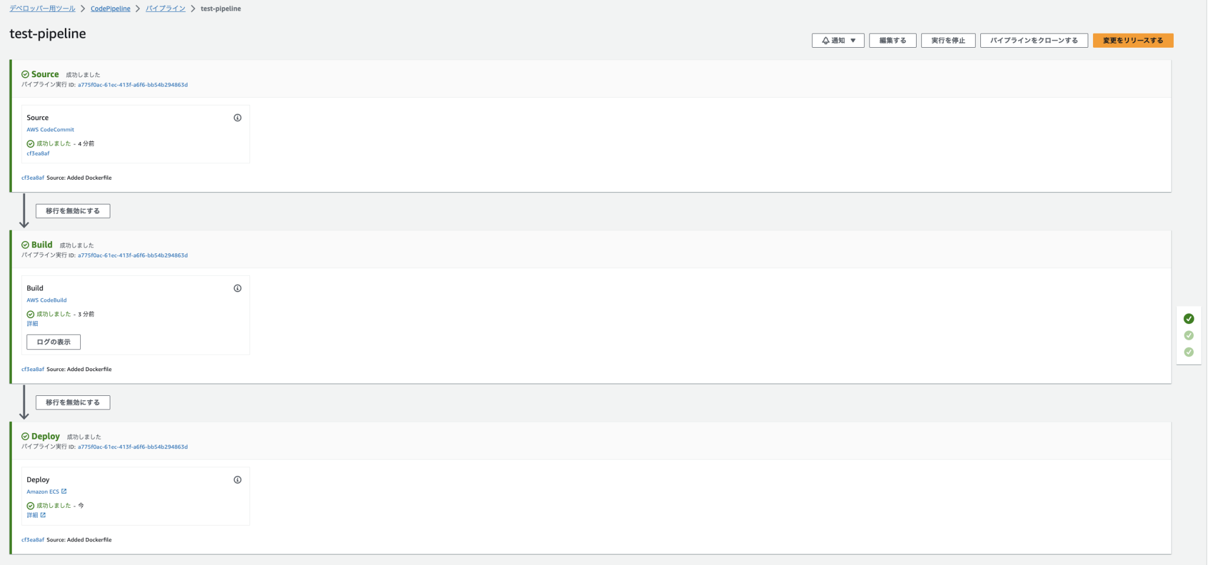Open the 通知 notifications dropdown
Viewport: 1208px width, 565px height.
838,40
